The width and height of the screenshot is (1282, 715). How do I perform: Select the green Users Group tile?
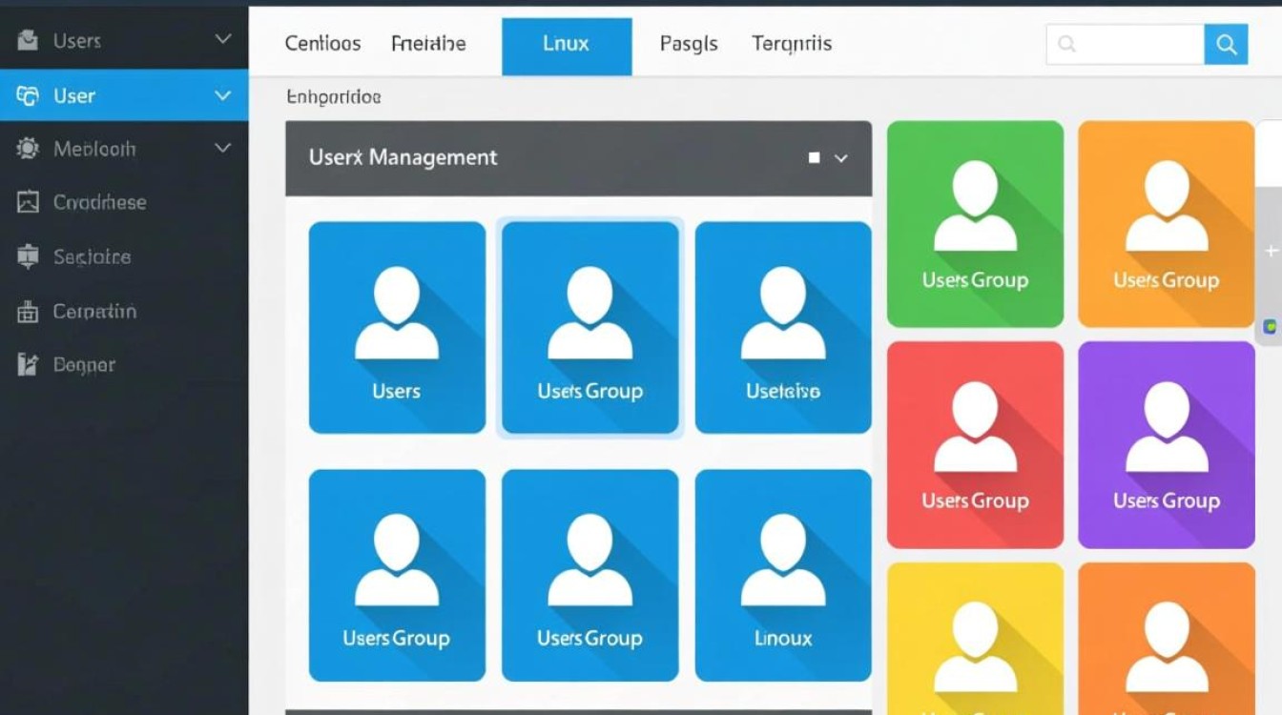tap(975, 224)
